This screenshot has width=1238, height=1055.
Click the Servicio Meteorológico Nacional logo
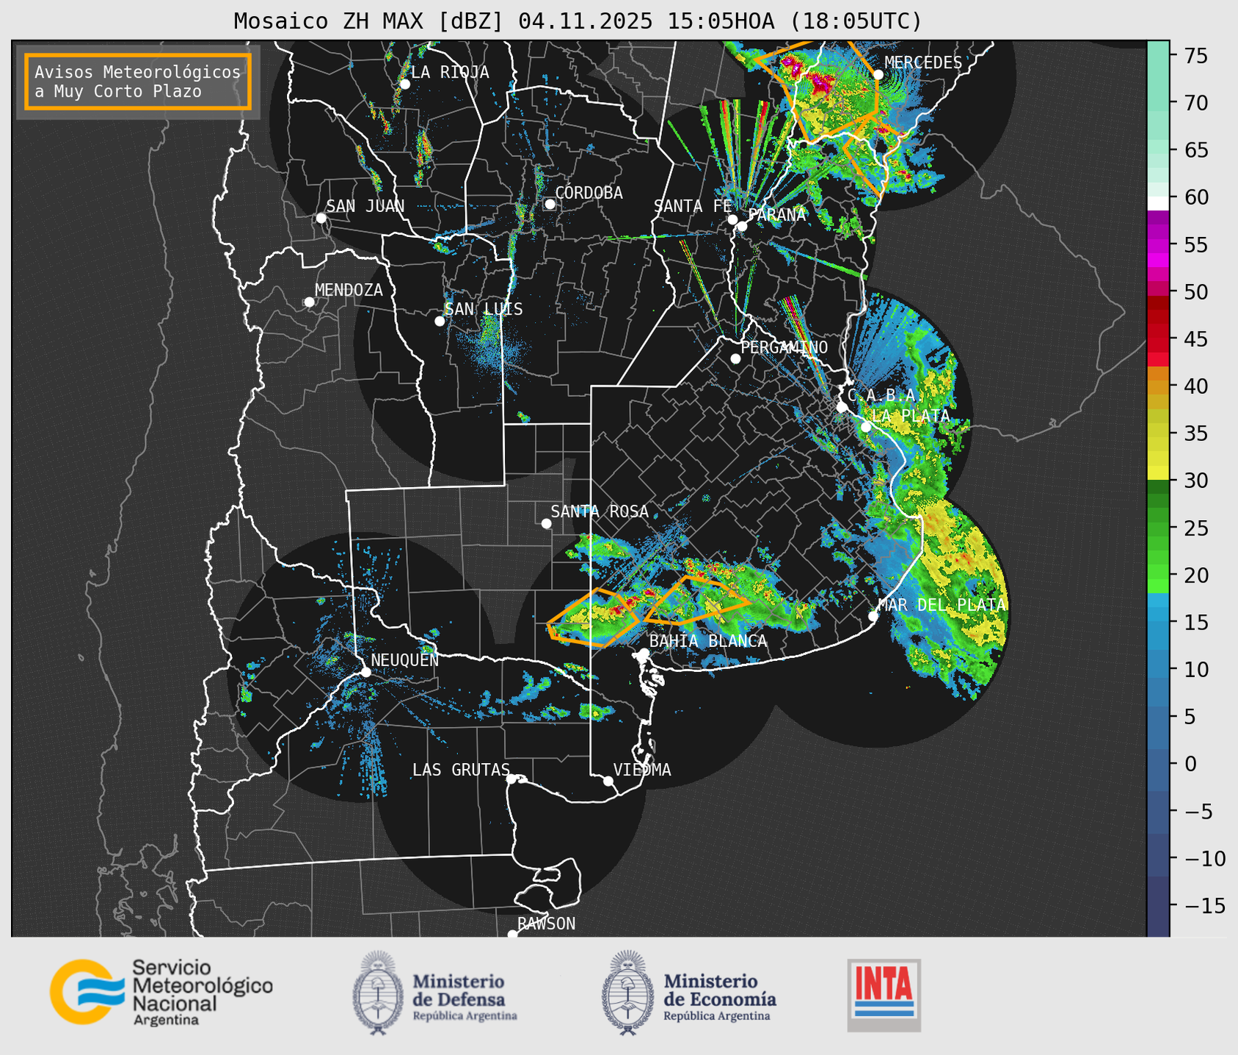coord(161,992)
